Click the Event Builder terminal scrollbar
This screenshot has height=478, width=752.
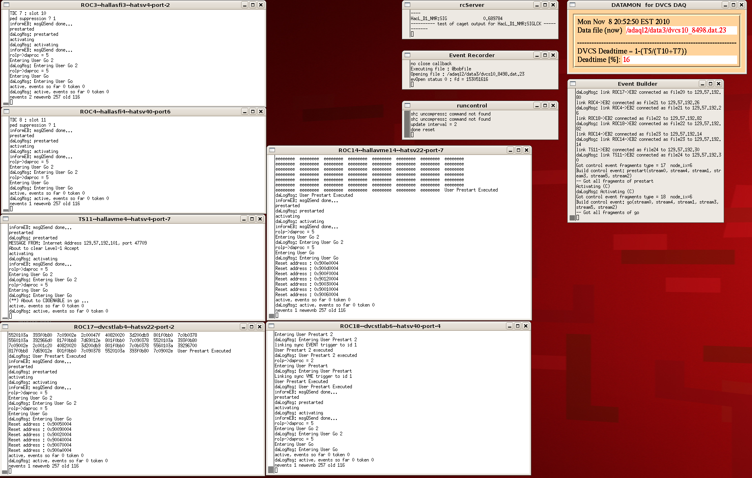[x=572, y=155]
